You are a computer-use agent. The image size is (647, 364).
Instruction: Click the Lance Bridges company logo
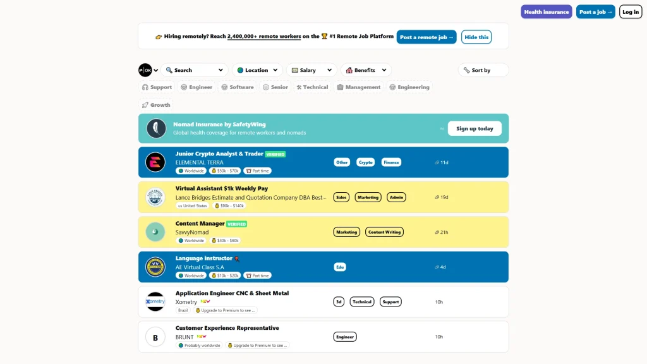click(155, 197)
